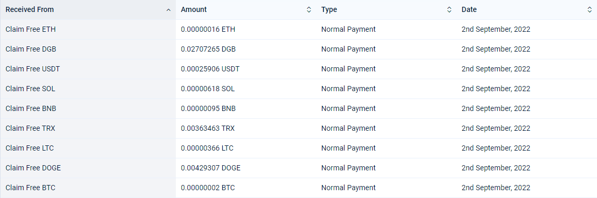
Task: Sort table by Amount header label
Action: pyautogui.click(x=194, y=9)
